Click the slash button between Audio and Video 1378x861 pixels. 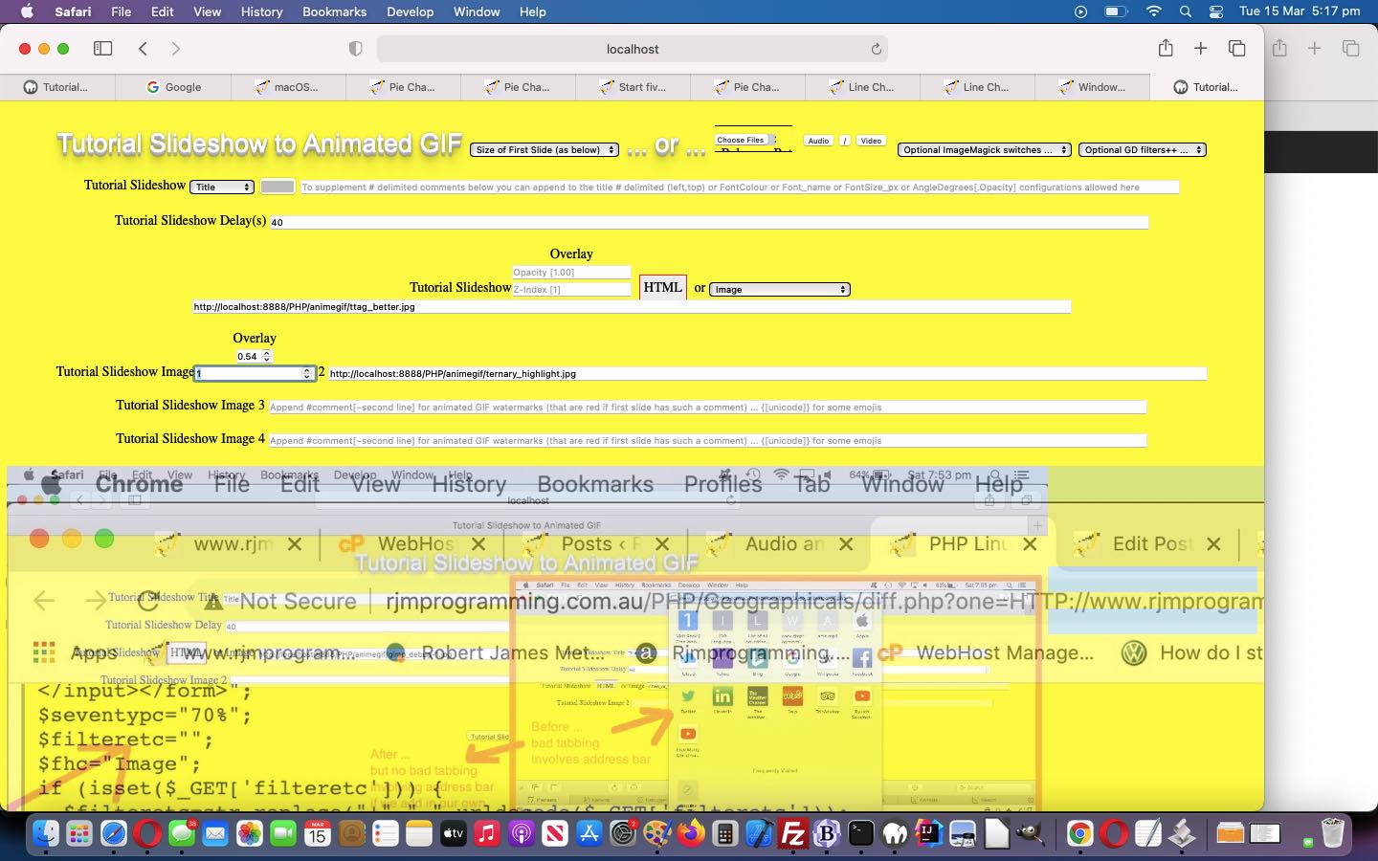pos(845,141)
